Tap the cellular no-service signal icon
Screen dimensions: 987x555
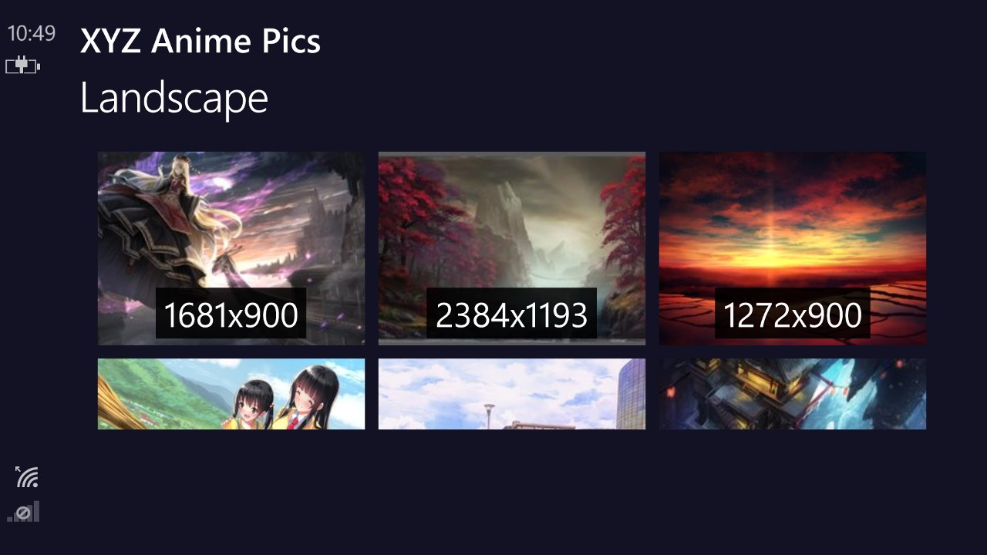click(x=24, y=512)
